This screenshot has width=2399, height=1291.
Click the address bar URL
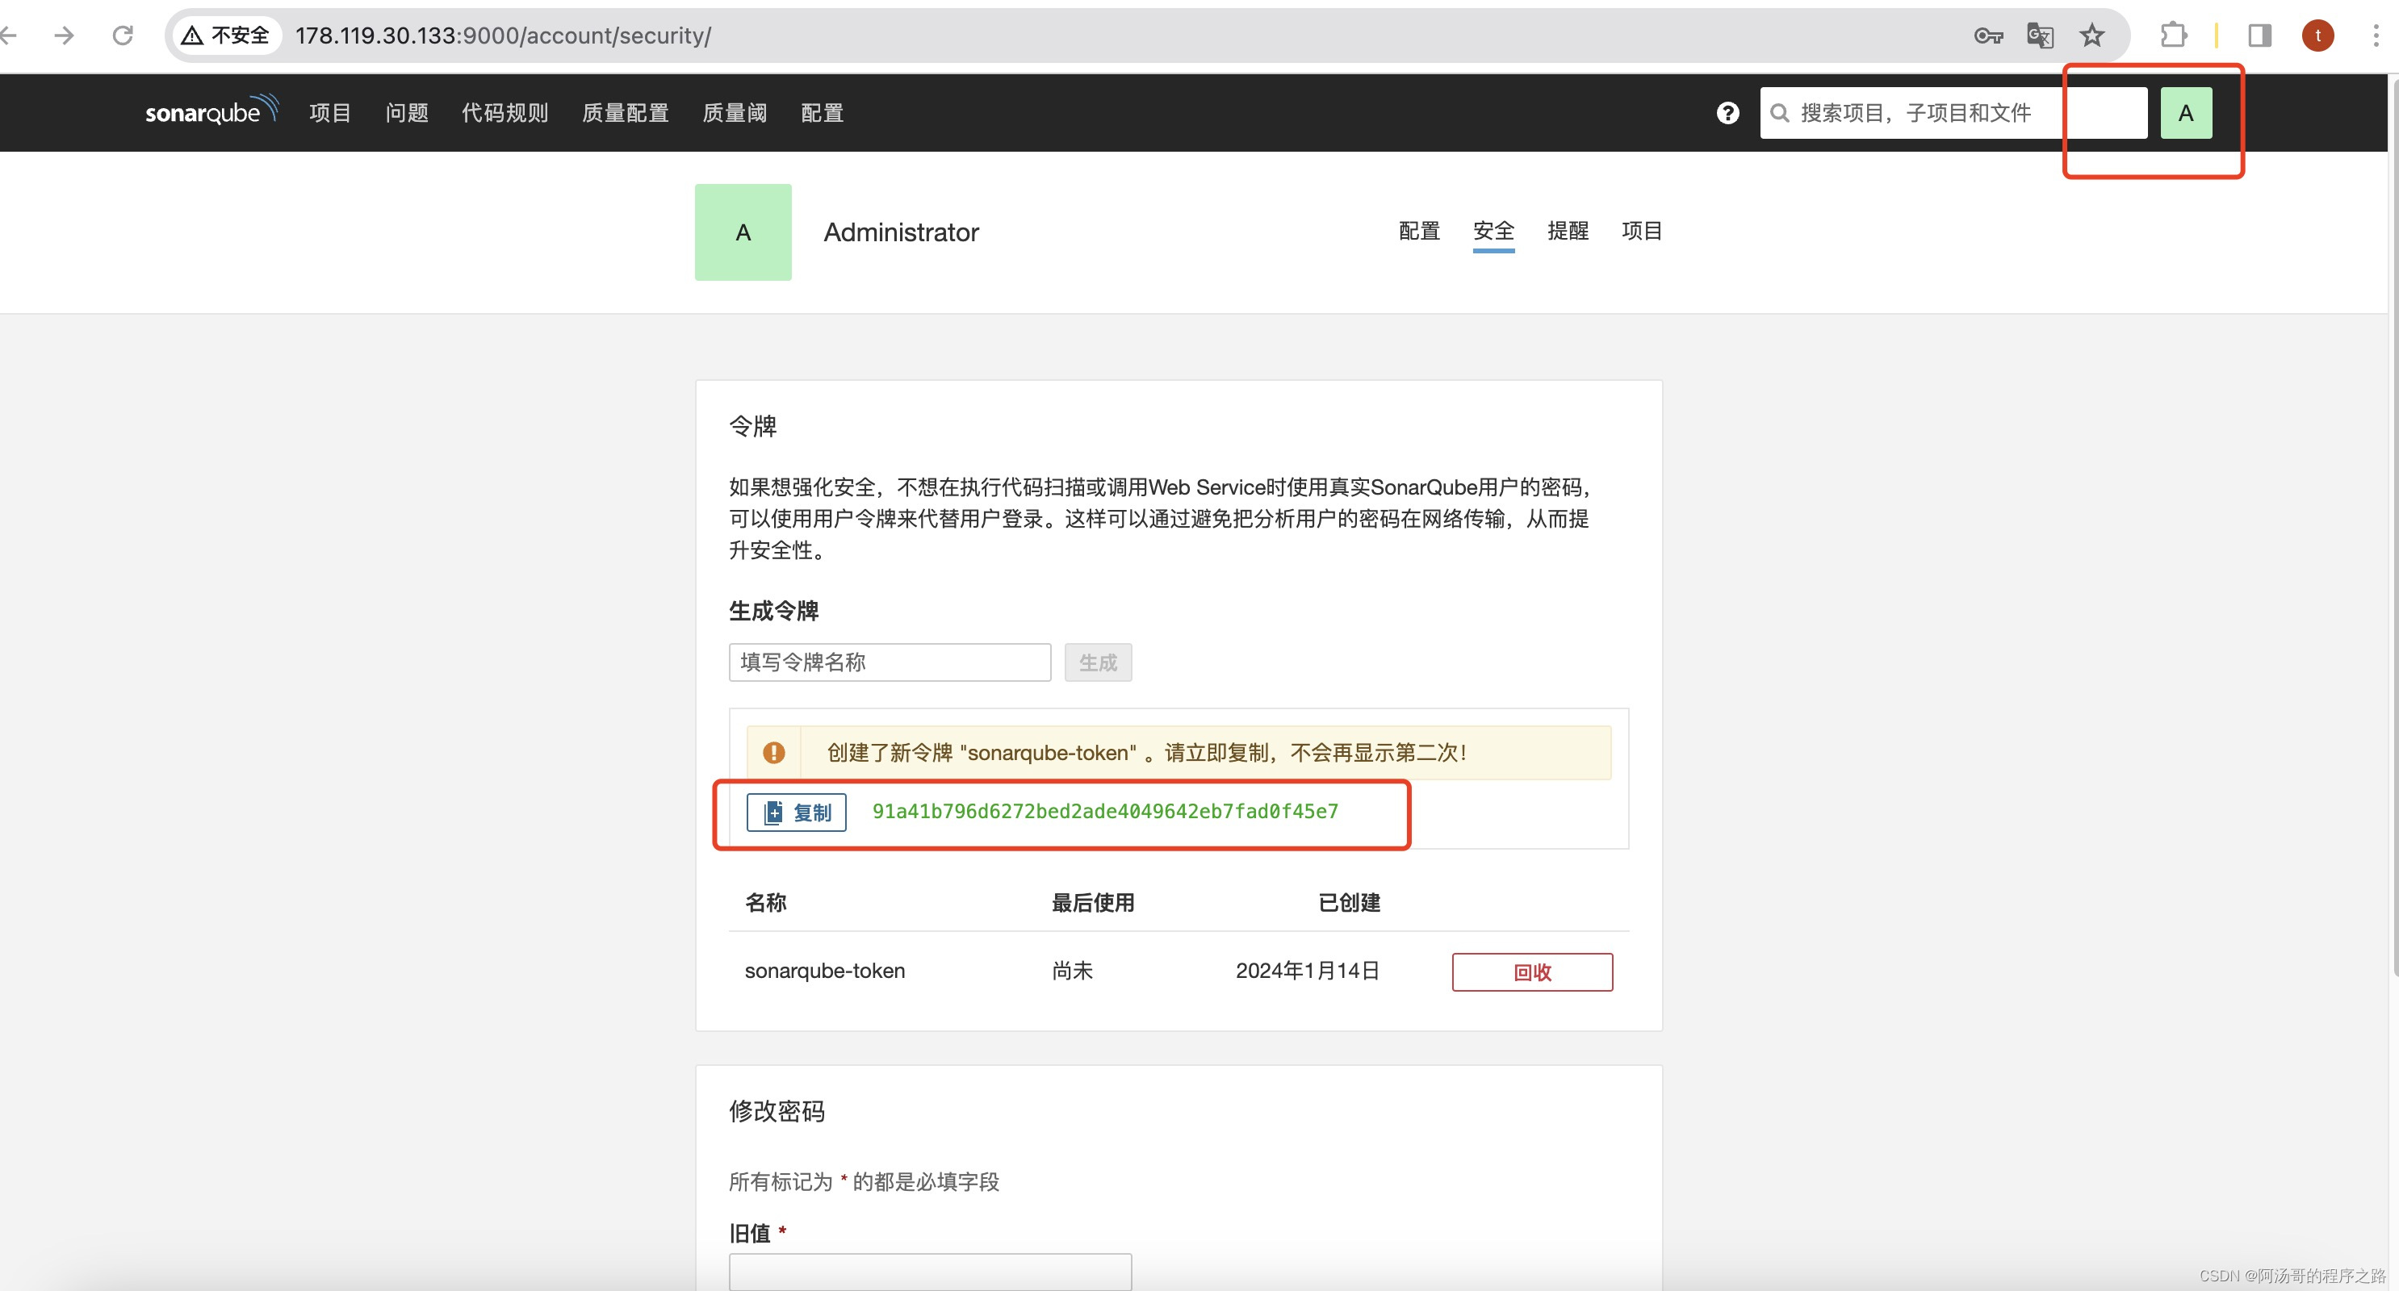(x=503, y=36)
